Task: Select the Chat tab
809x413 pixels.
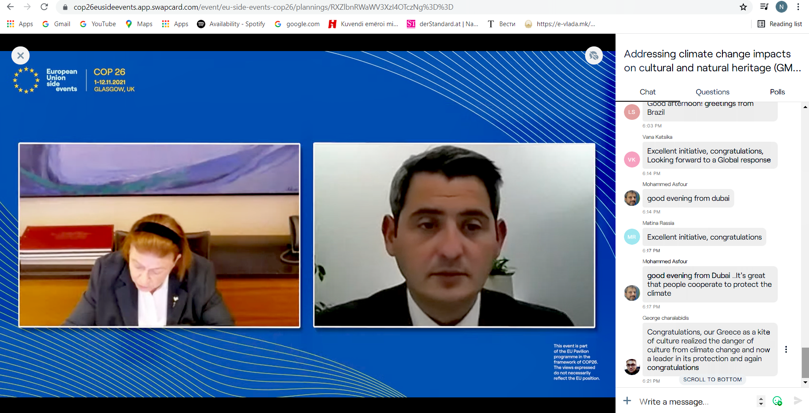Action: click(x=647, y=92)
